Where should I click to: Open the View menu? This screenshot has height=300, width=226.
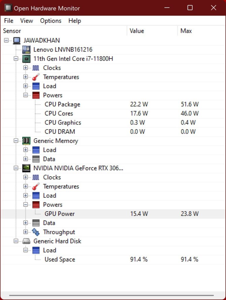coord(26,21)
